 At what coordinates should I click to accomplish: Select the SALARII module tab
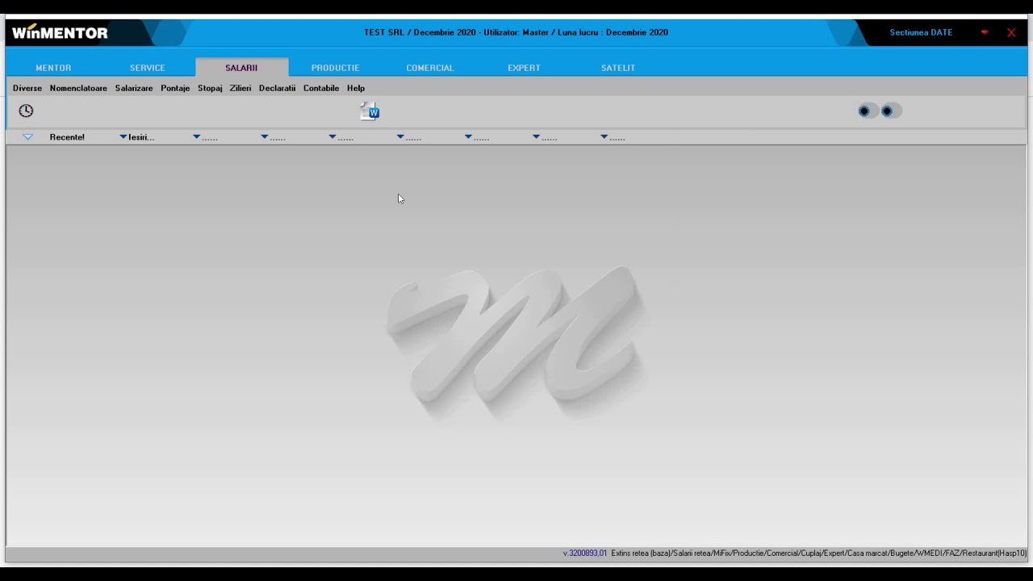pos(241,68)
